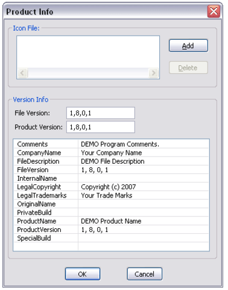Select the LegalCopyright value cell

click(x=144, y=187)
